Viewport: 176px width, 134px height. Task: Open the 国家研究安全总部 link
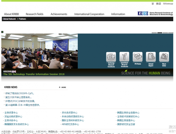coord(126,124)
